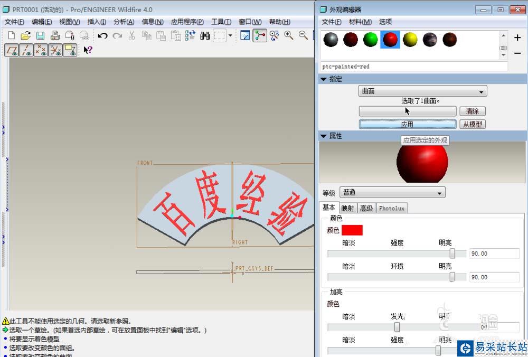Screen dimensions: 528x357
Task: Open the 等级 普通 dropdown
Action: coord(392,193)
